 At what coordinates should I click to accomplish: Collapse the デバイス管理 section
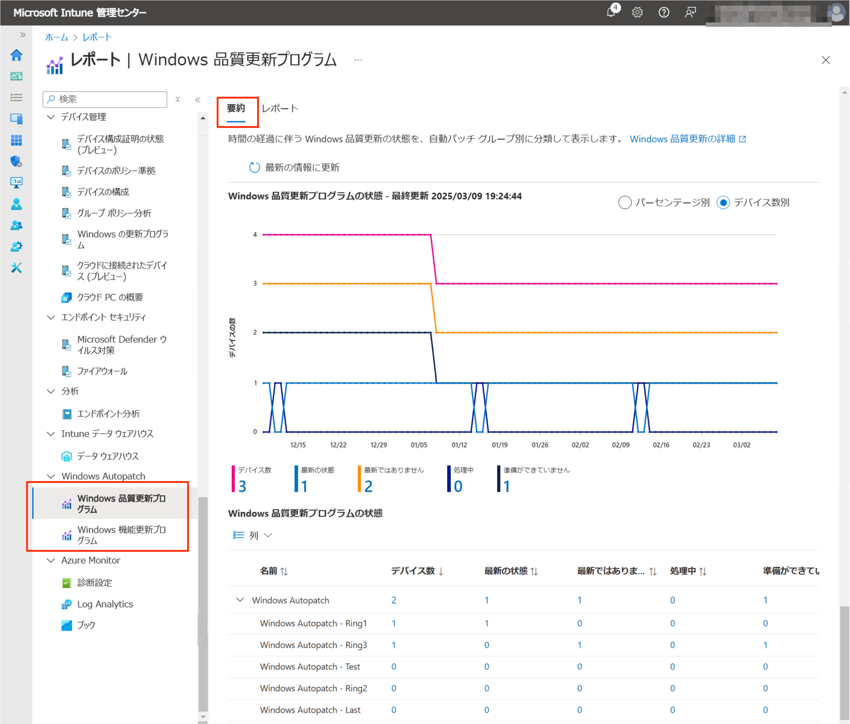(x=50, y=117)
